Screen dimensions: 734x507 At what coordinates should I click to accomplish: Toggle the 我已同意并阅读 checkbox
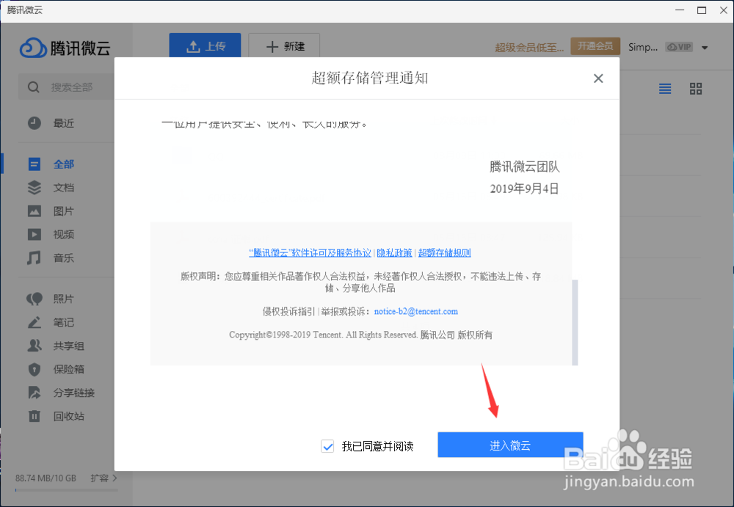(x=327, y=446)
